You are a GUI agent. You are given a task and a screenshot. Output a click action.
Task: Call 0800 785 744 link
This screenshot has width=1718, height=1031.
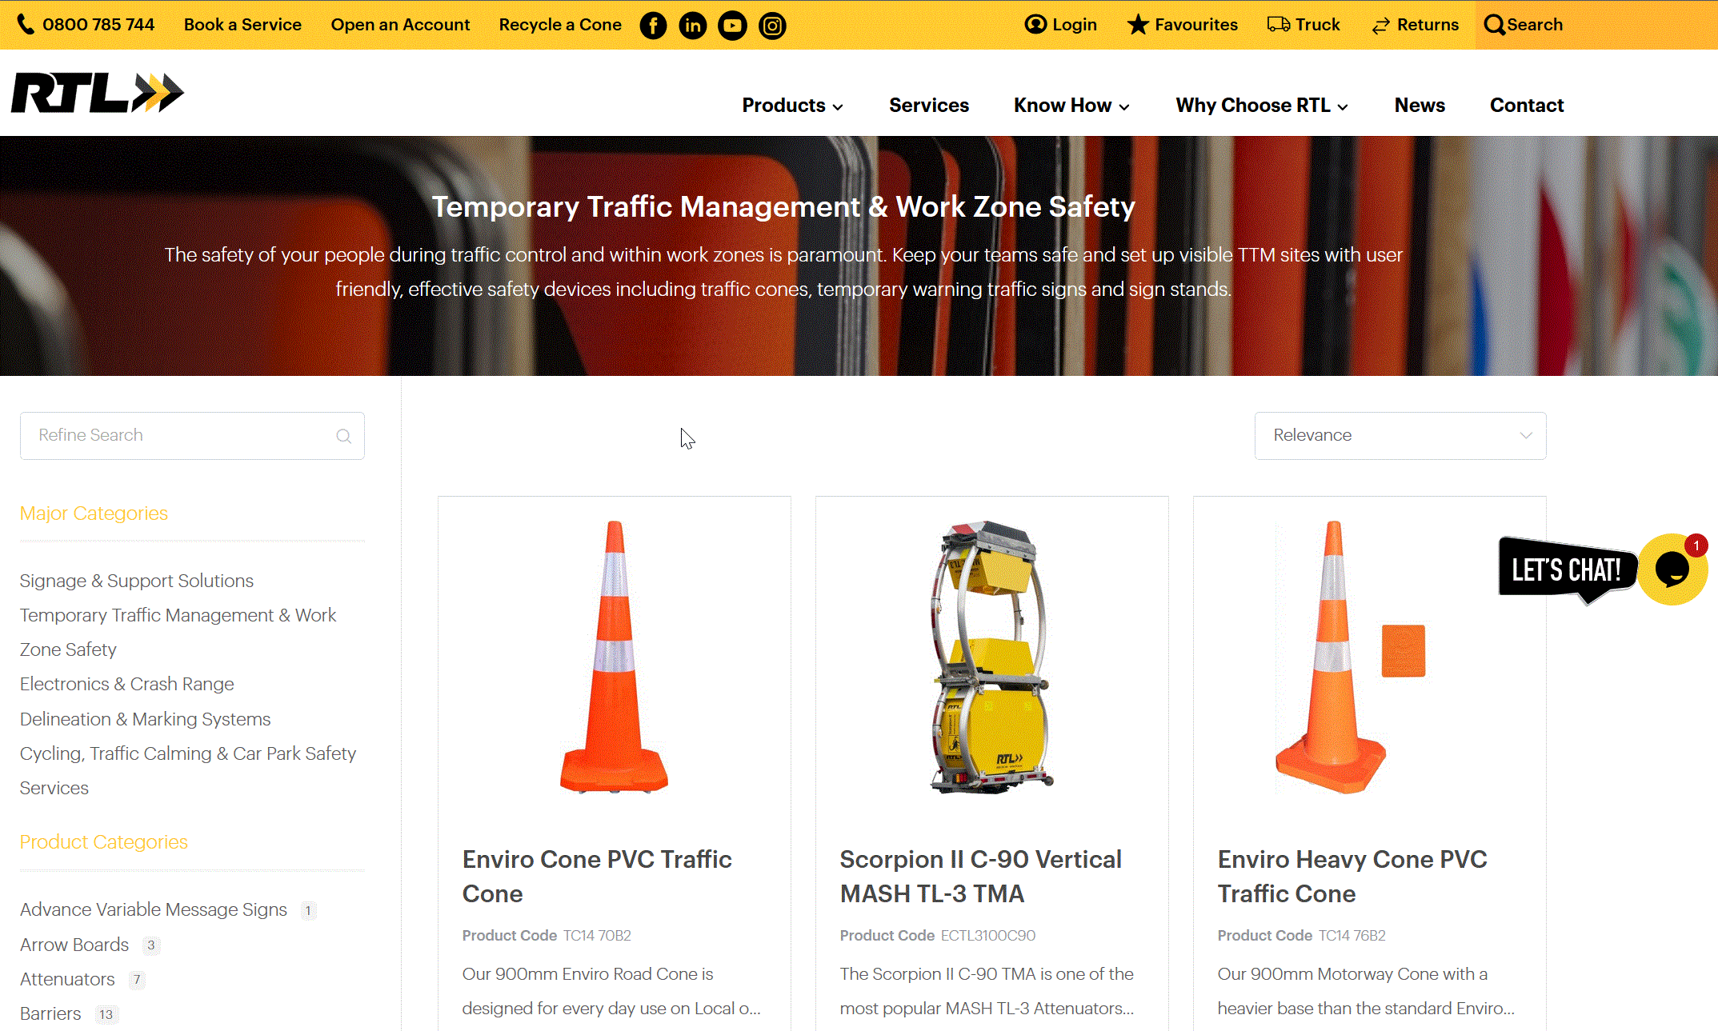pos(98,25)
